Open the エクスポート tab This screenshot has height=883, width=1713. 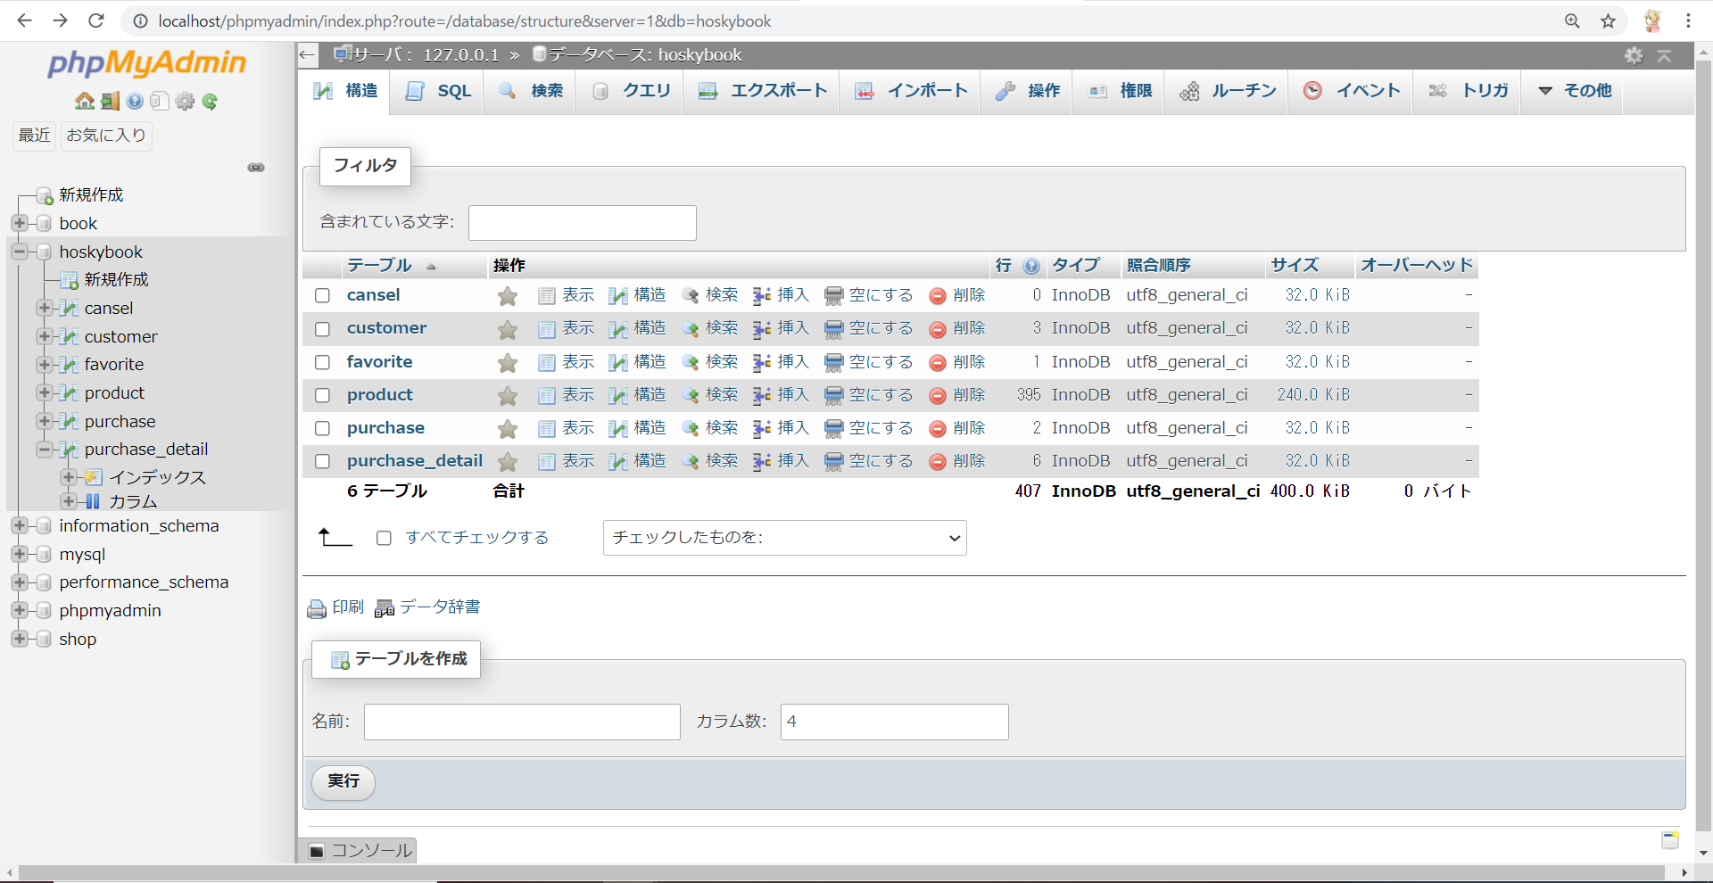[762, 91]
